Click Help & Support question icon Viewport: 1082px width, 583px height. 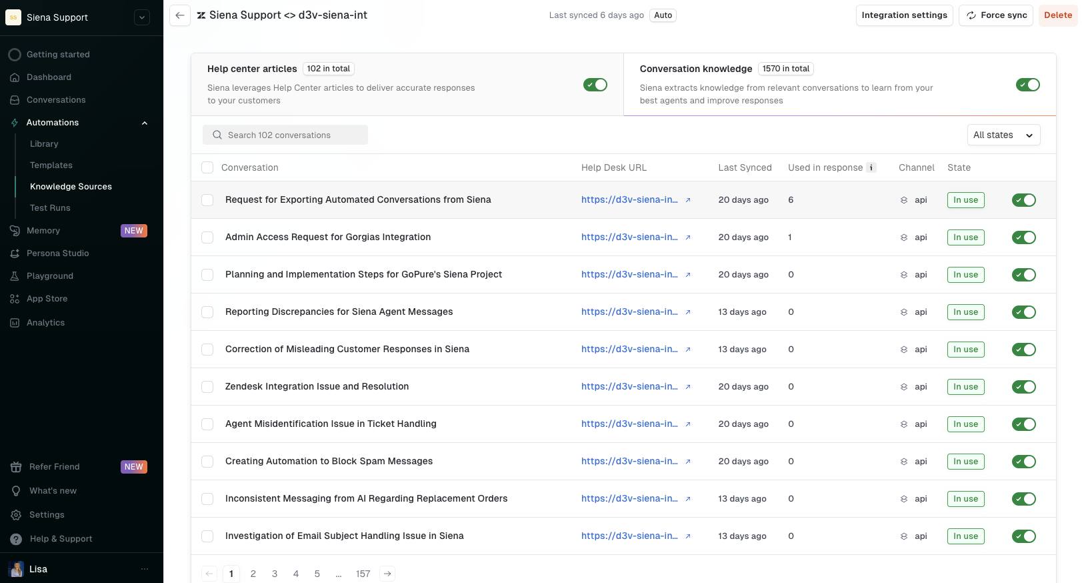click(16, 539)
